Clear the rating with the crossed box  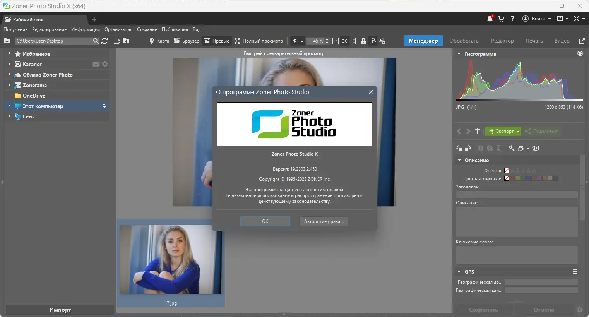(x=507, y=171)
